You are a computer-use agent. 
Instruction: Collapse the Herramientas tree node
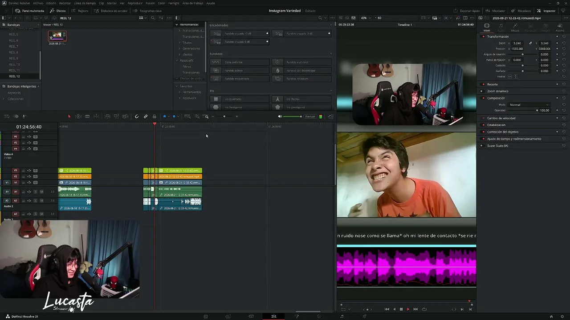pos(177,24)
